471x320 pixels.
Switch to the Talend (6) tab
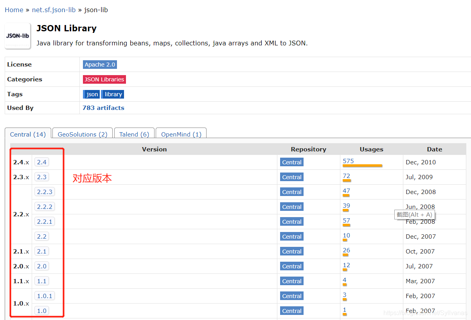(134, 134)
